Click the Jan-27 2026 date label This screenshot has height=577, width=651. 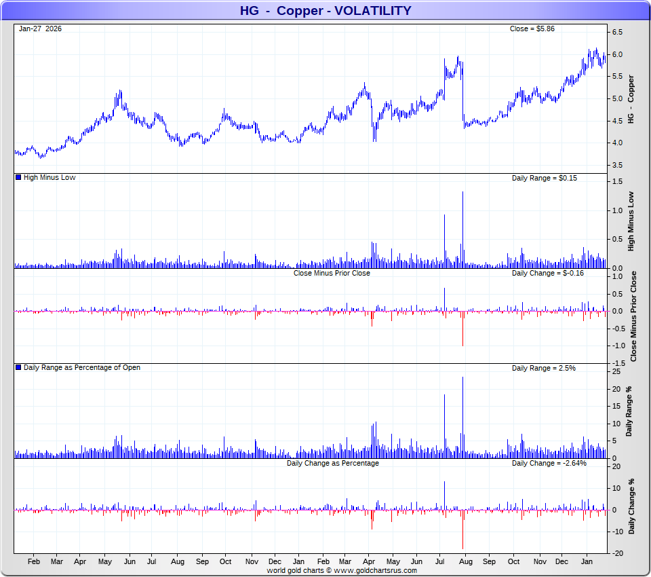point(40,29)
